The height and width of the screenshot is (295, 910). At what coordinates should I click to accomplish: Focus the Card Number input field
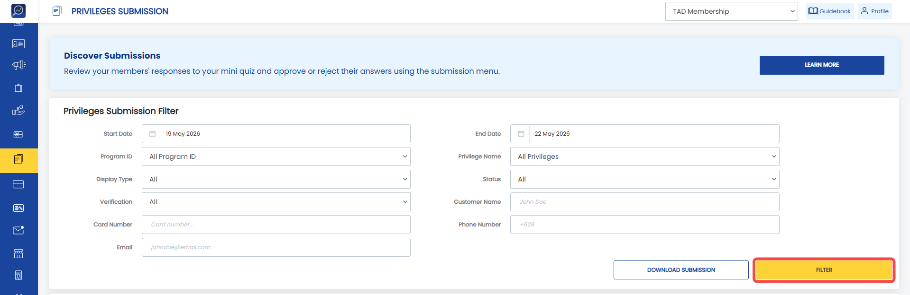pyautogui.click(x=276, y=225)
